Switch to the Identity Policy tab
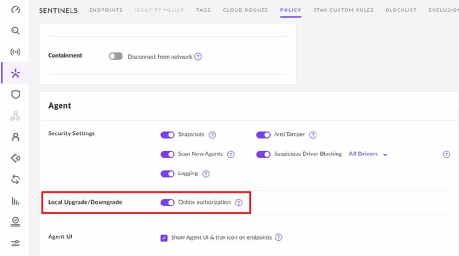459x256 pixels. (x=159, y=10)
